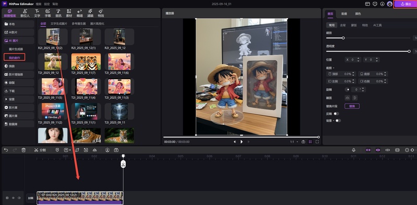417x205 pixels.
Task: Click the fullscreen icon below the player
Action: pos(317,142)
